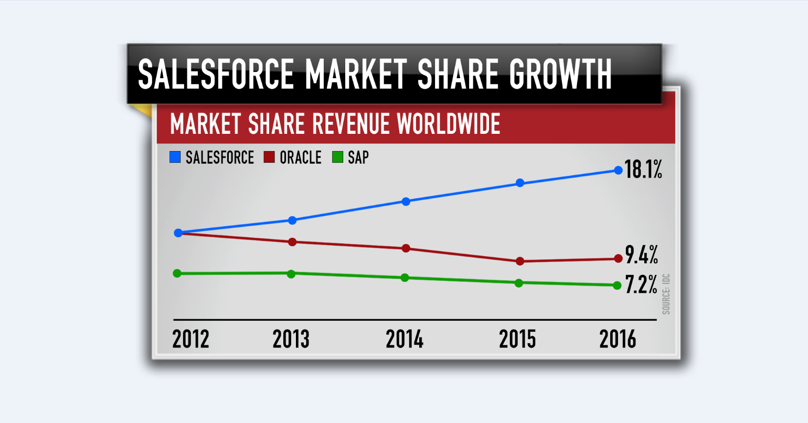This screenshot has height=423, width=808.
Task: Select the SALESFORCE legend label
Action: (220, 157)
